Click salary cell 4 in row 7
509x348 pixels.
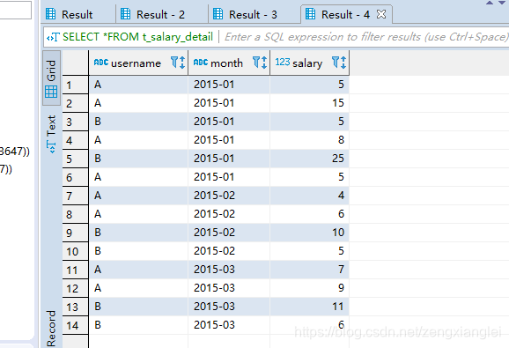(x=309, y=196)
